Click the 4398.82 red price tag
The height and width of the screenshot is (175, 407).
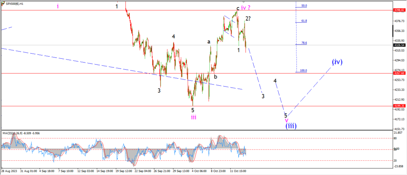pos(399,10)
